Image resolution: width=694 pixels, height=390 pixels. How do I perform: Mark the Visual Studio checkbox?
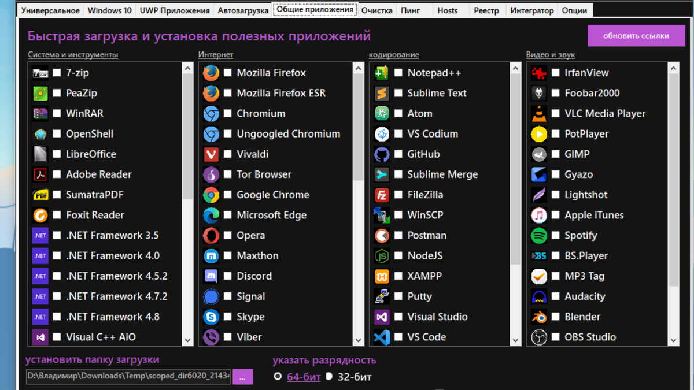point(398,317)
